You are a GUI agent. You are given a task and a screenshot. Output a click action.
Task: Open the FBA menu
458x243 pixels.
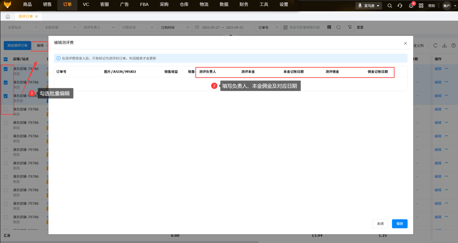pyautogui.click(x=144, y=4)
